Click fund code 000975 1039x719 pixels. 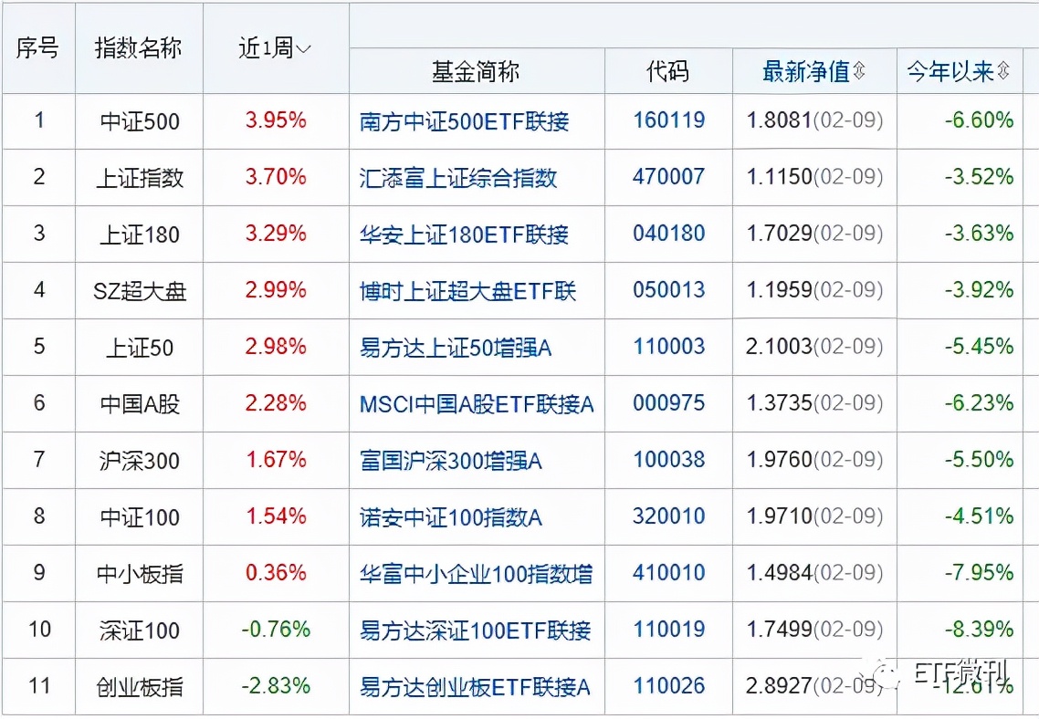pos(668,403)
